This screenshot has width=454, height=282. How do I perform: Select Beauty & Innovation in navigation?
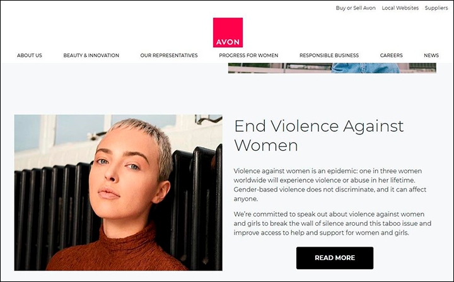91,56
